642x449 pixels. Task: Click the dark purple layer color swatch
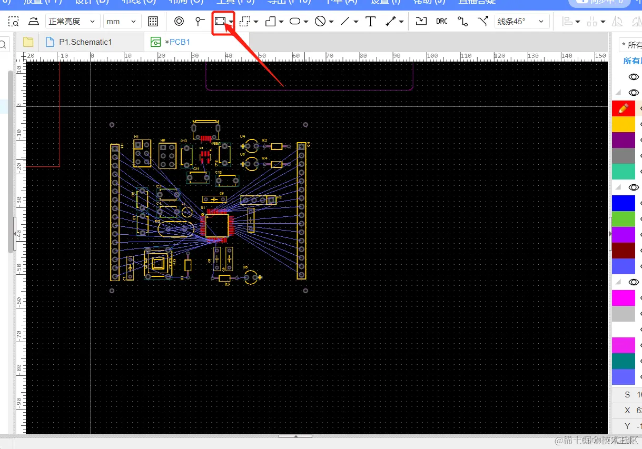[x=624, y=140]
